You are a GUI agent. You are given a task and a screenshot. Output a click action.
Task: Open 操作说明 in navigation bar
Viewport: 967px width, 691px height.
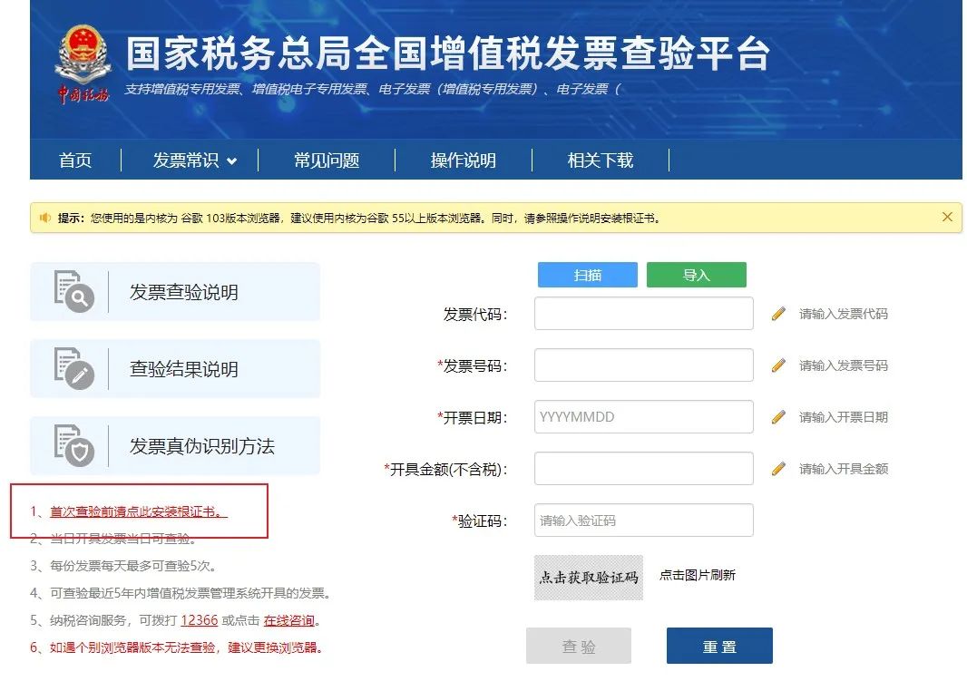pos(464,161)
